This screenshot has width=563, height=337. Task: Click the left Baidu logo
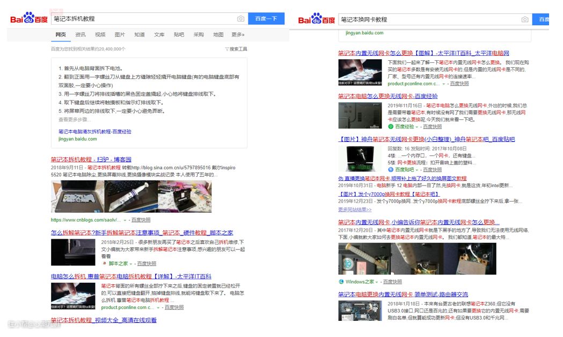(x=29, y=19)
